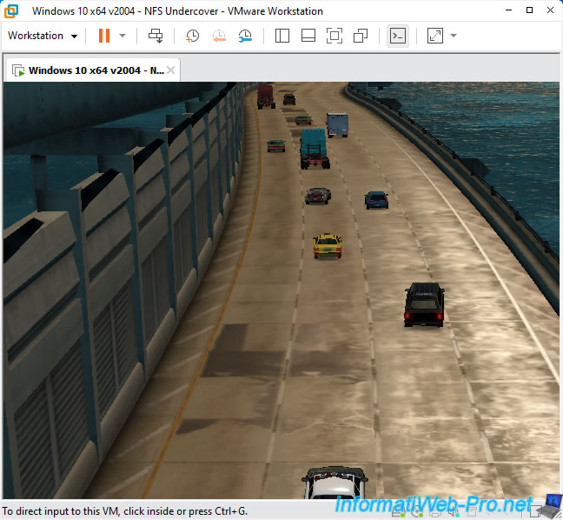Send Ctrl+Alt+Del to the VM
Viewport: 563px width, 520px height.
click(156, 36)
